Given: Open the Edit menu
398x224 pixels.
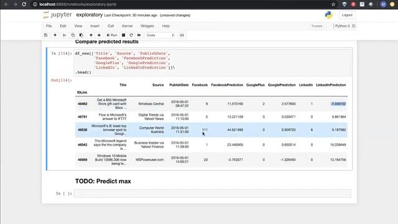Looking at the screenshot, I should tap(63, 26).
